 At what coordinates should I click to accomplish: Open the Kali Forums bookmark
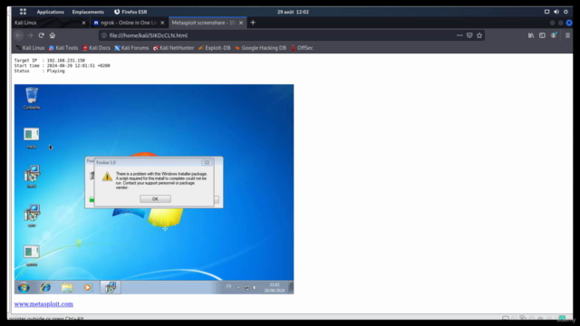[x=131, y=48]
